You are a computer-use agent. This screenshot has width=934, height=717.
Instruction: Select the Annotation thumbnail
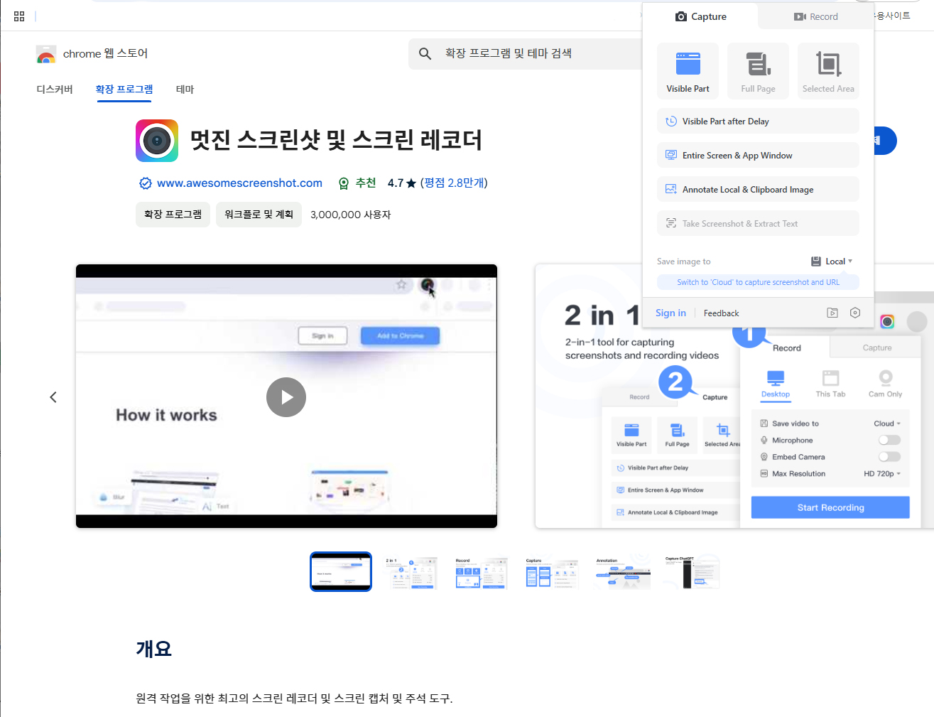[x=621, y=572]
